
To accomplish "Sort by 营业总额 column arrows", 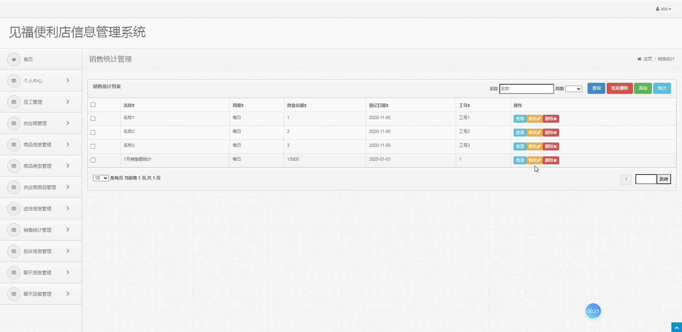I will (305, 106).
